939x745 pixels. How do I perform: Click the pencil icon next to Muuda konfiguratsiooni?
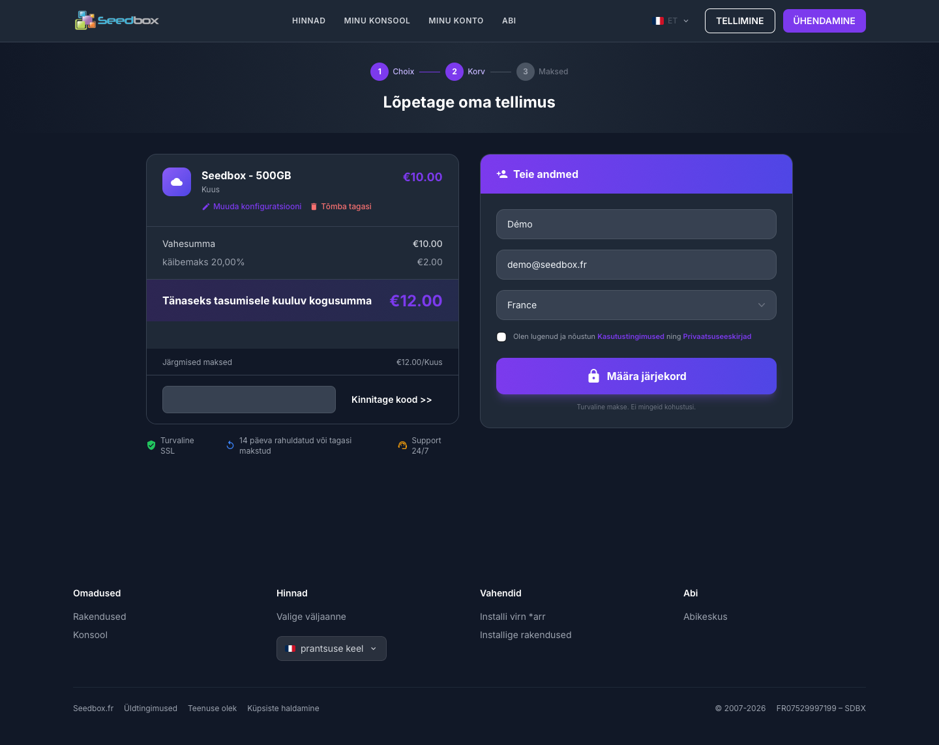pyautogui.click(x=206, y=207)
